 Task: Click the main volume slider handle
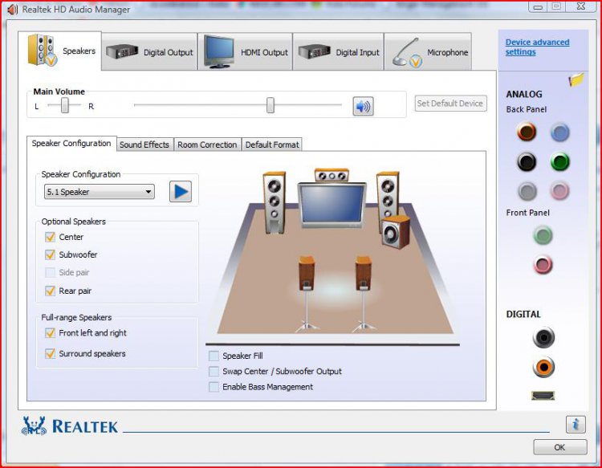[x=270, y=105]
